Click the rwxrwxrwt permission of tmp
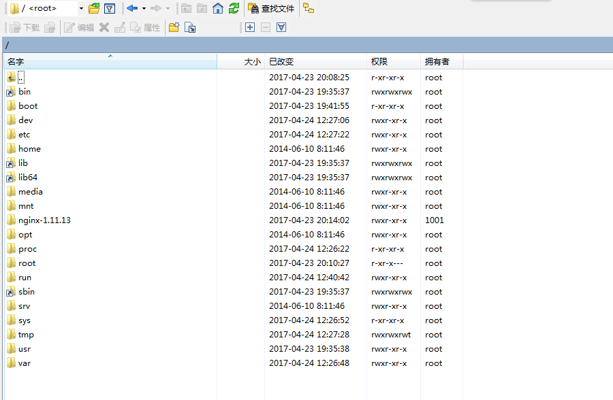Image resolution: width=613 pixels, height=400 pixels. click(x=391, y=335)
